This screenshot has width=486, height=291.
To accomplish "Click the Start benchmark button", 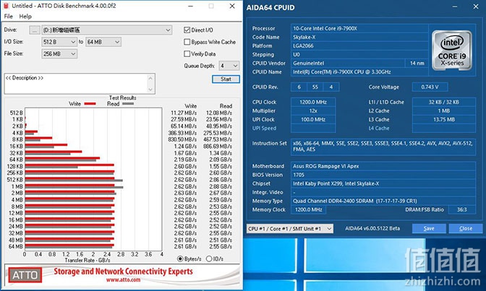I will pos(226,79).
